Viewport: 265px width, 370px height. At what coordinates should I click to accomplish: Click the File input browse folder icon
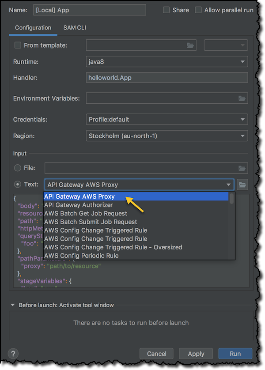[x=242, y=168]
